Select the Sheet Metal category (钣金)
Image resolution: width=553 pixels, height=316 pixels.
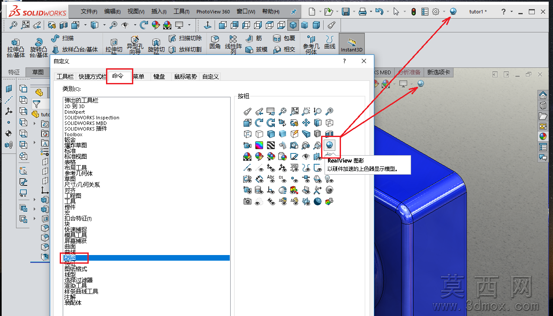pos(70,140)
